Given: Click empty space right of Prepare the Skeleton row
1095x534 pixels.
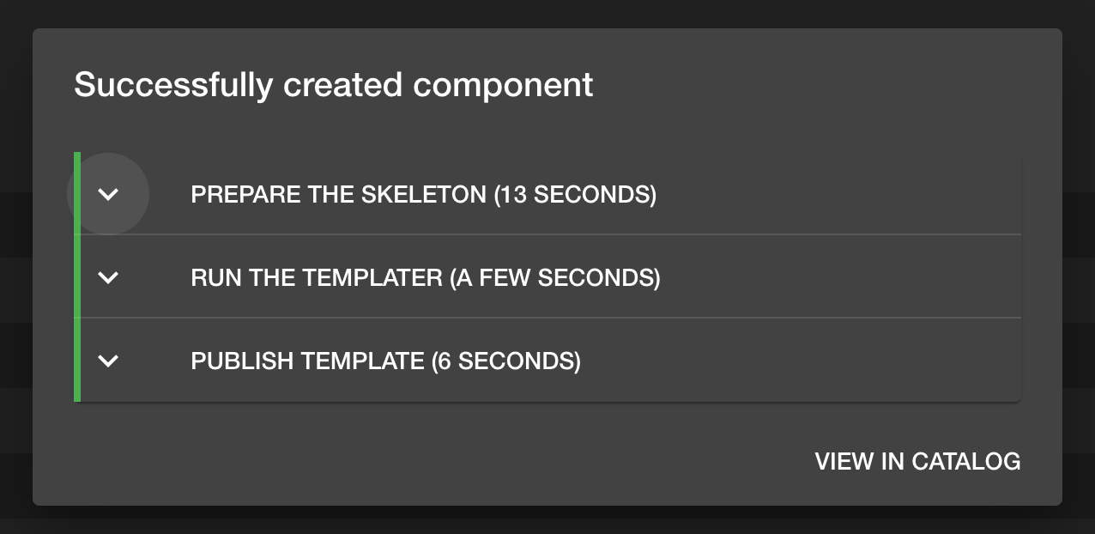Looking at the screenshot, I should pyautogui.click(x=841, y=195).
